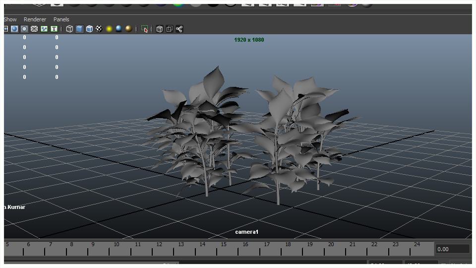Open the Renderer menu
Viewport: 476px width, 268px height.
tap(35, 19)
